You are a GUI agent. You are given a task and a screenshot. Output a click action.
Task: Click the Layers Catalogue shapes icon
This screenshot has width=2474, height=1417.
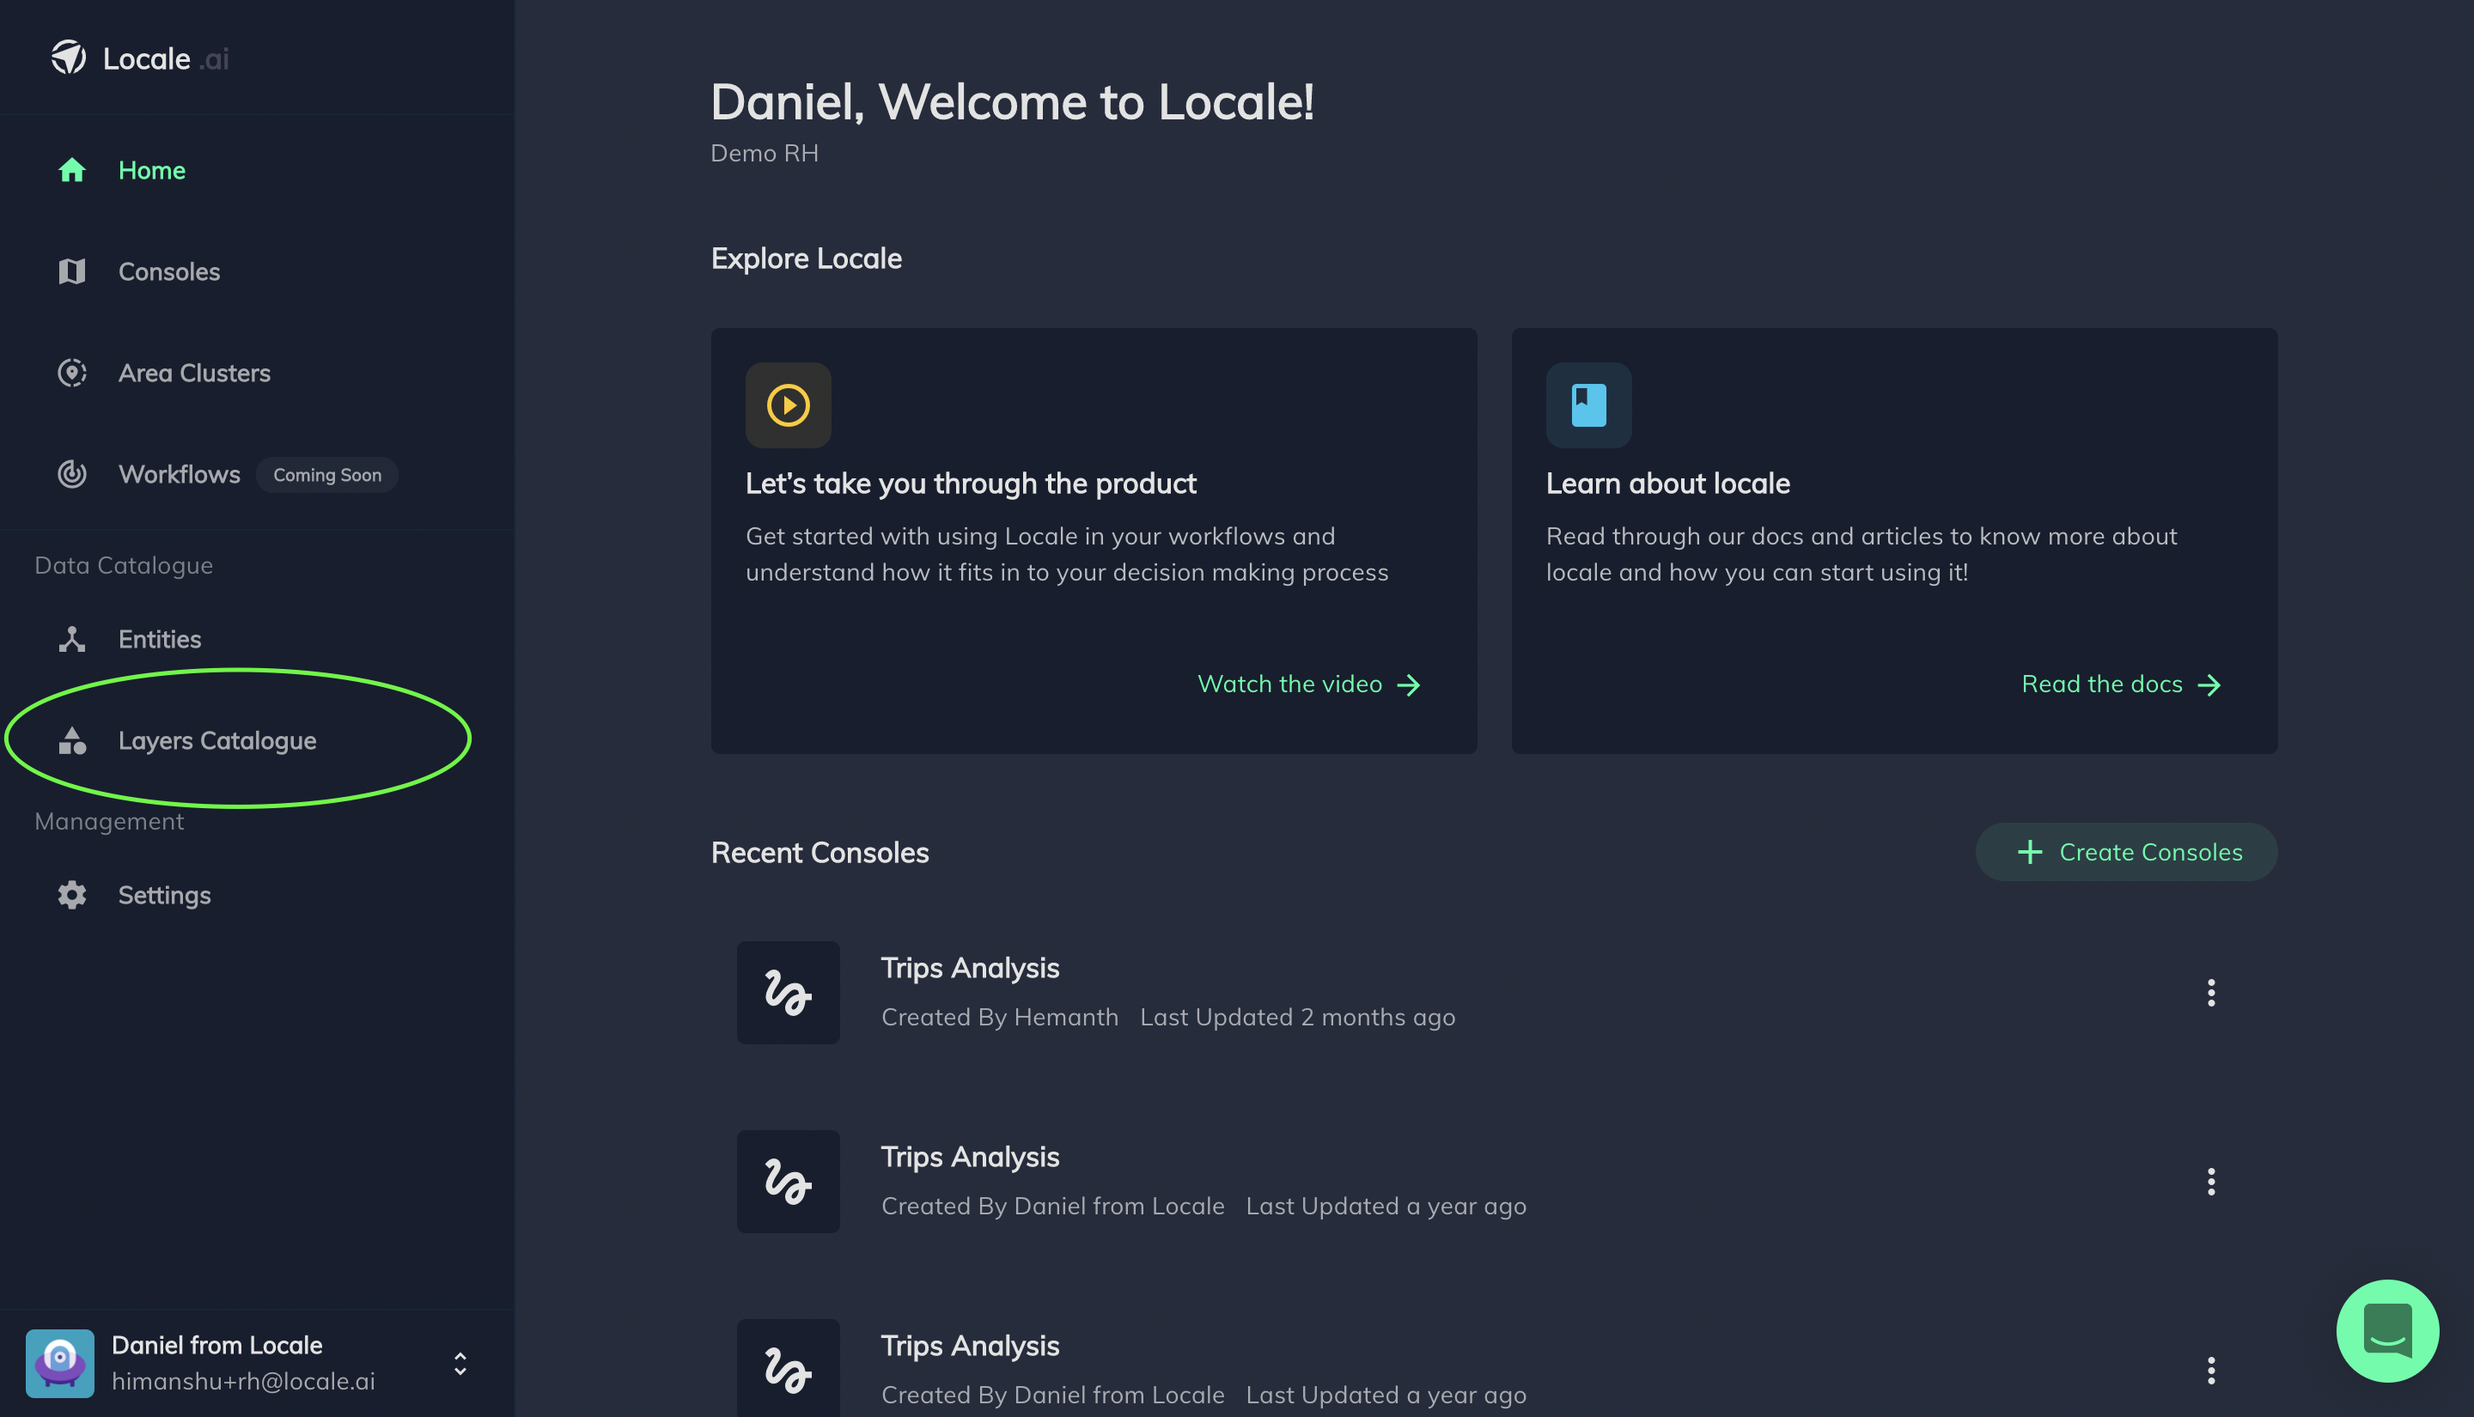(x=72, y=740)
